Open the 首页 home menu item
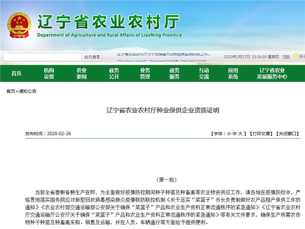The width and height of the screenshot is (305, 229). point(17,73)
